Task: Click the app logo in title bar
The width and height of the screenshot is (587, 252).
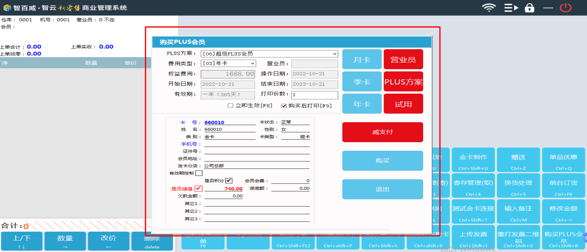Action: click(7, 8)
